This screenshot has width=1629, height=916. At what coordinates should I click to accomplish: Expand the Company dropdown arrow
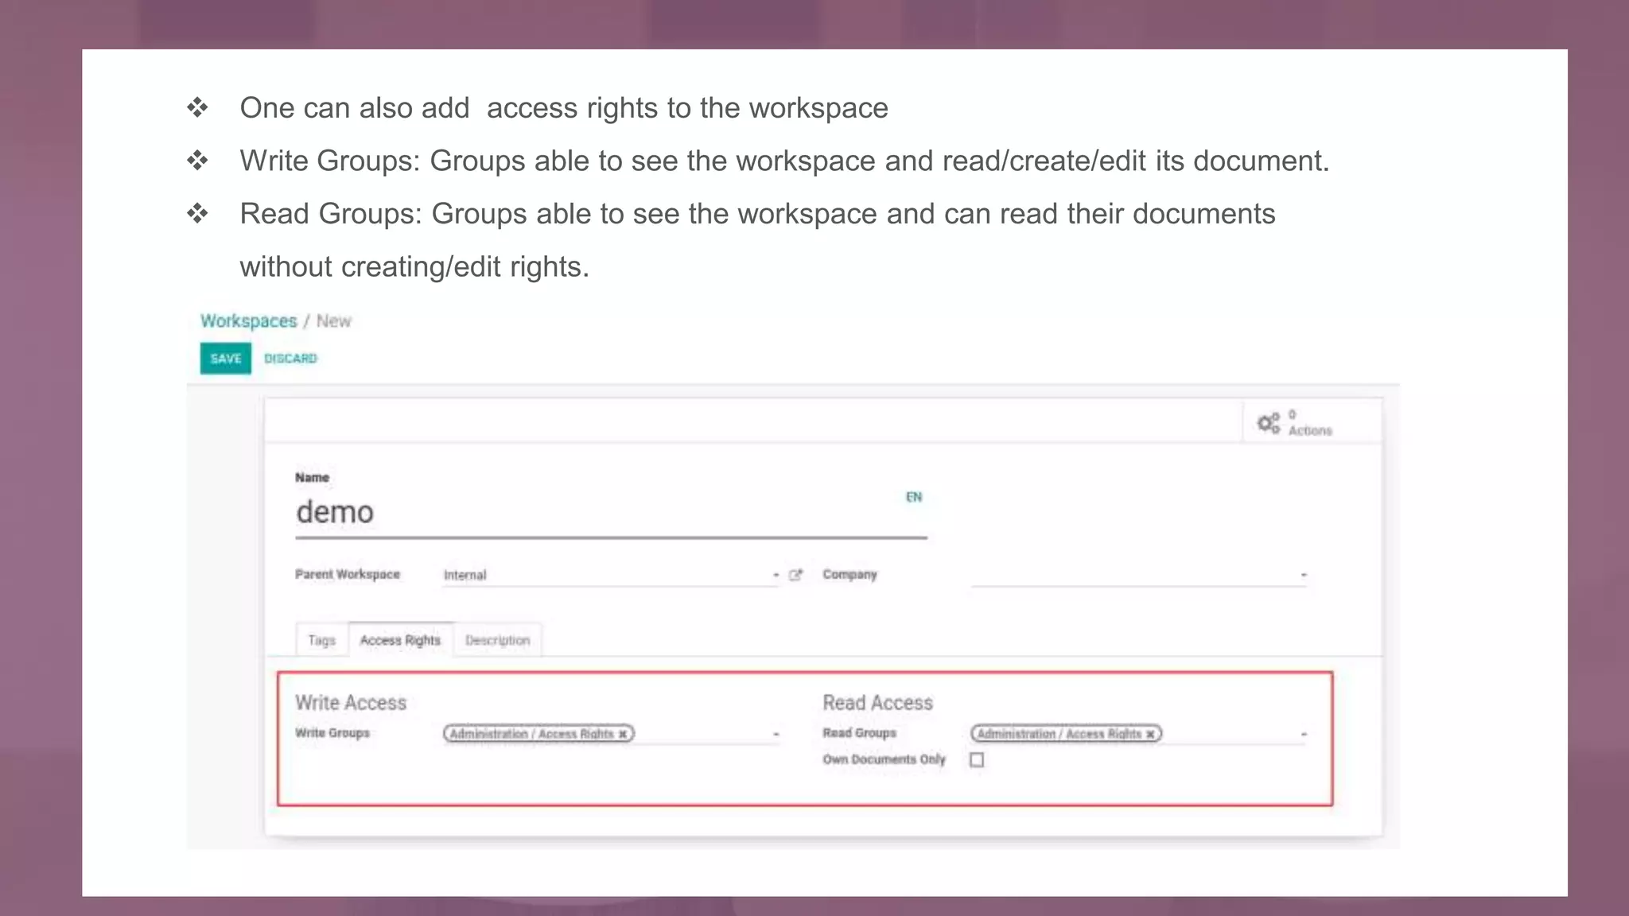coord(1303,575)
